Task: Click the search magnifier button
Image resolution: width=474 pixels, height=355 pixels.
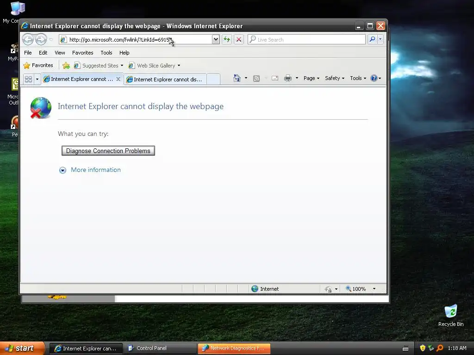Action: pos(373,39)
